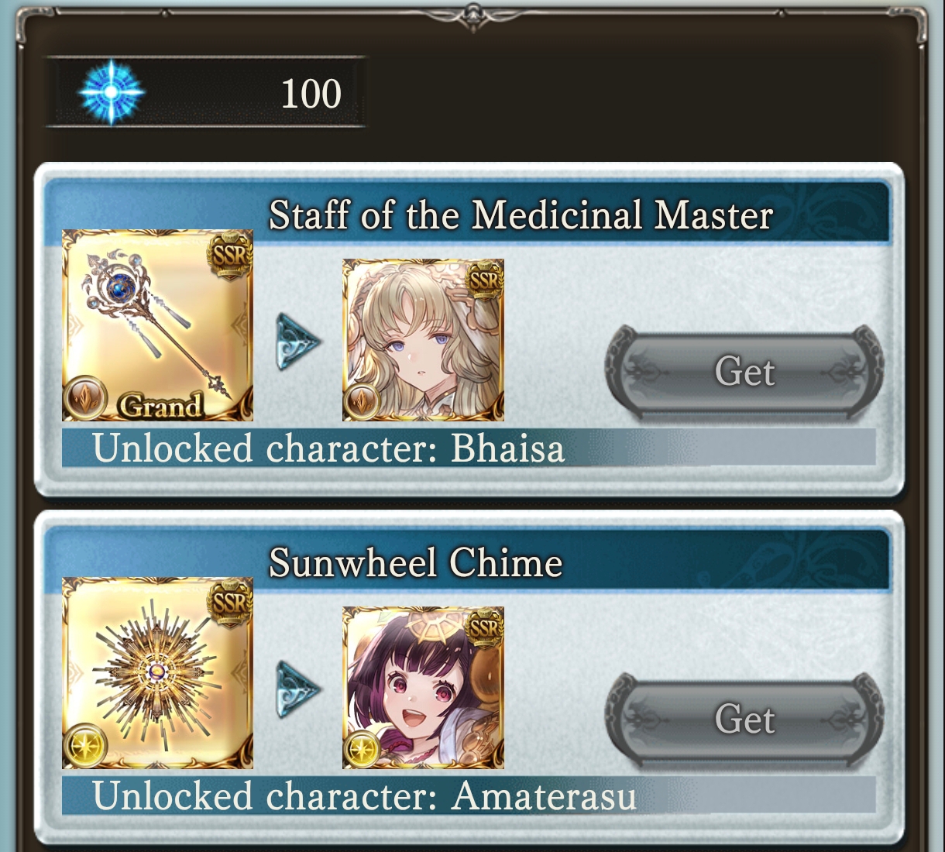
Task: Click the arrow icon between chime and Amaterasu
Action: [298, 689]
